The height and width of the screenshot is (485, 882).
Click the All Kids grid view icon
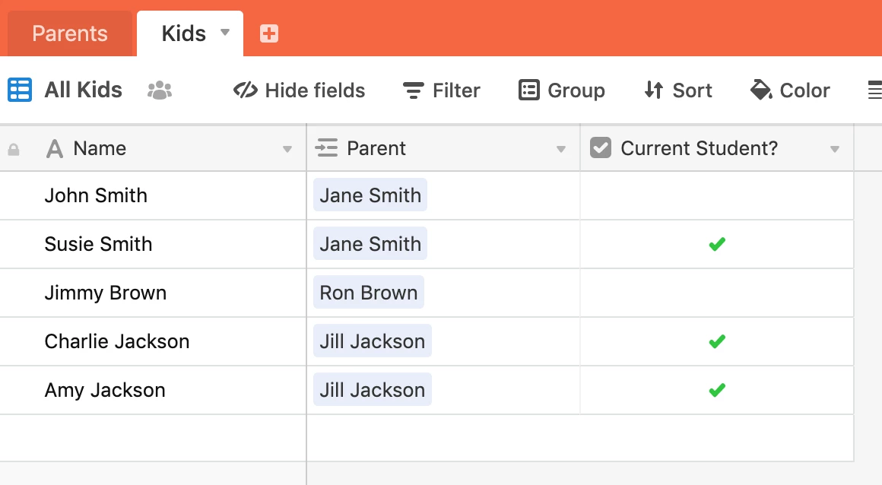click(x=20, y=90)
